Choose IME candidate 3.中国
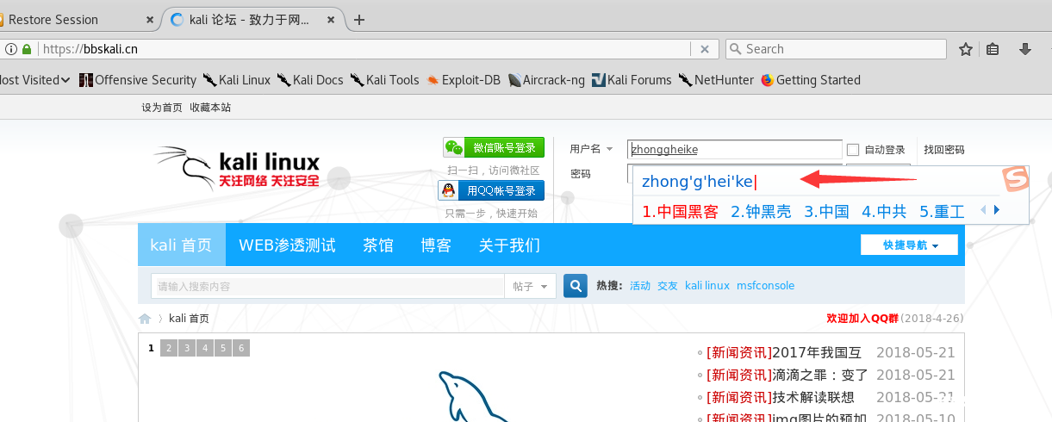 coord(826,211)
